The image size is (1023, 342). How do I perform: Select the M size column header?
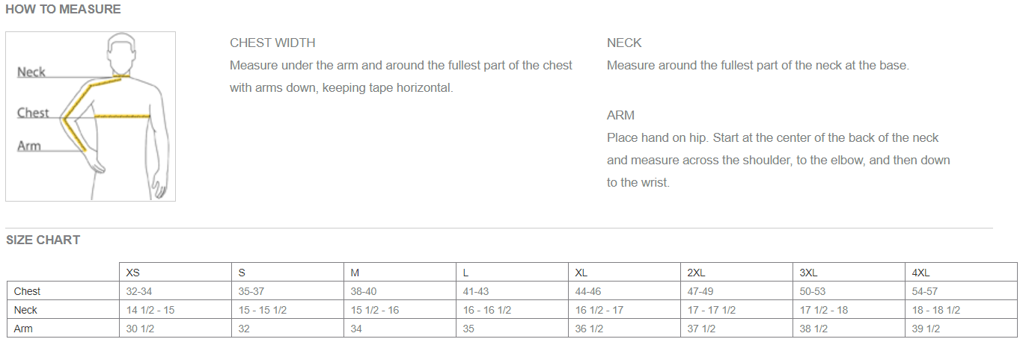pos(355,273)
